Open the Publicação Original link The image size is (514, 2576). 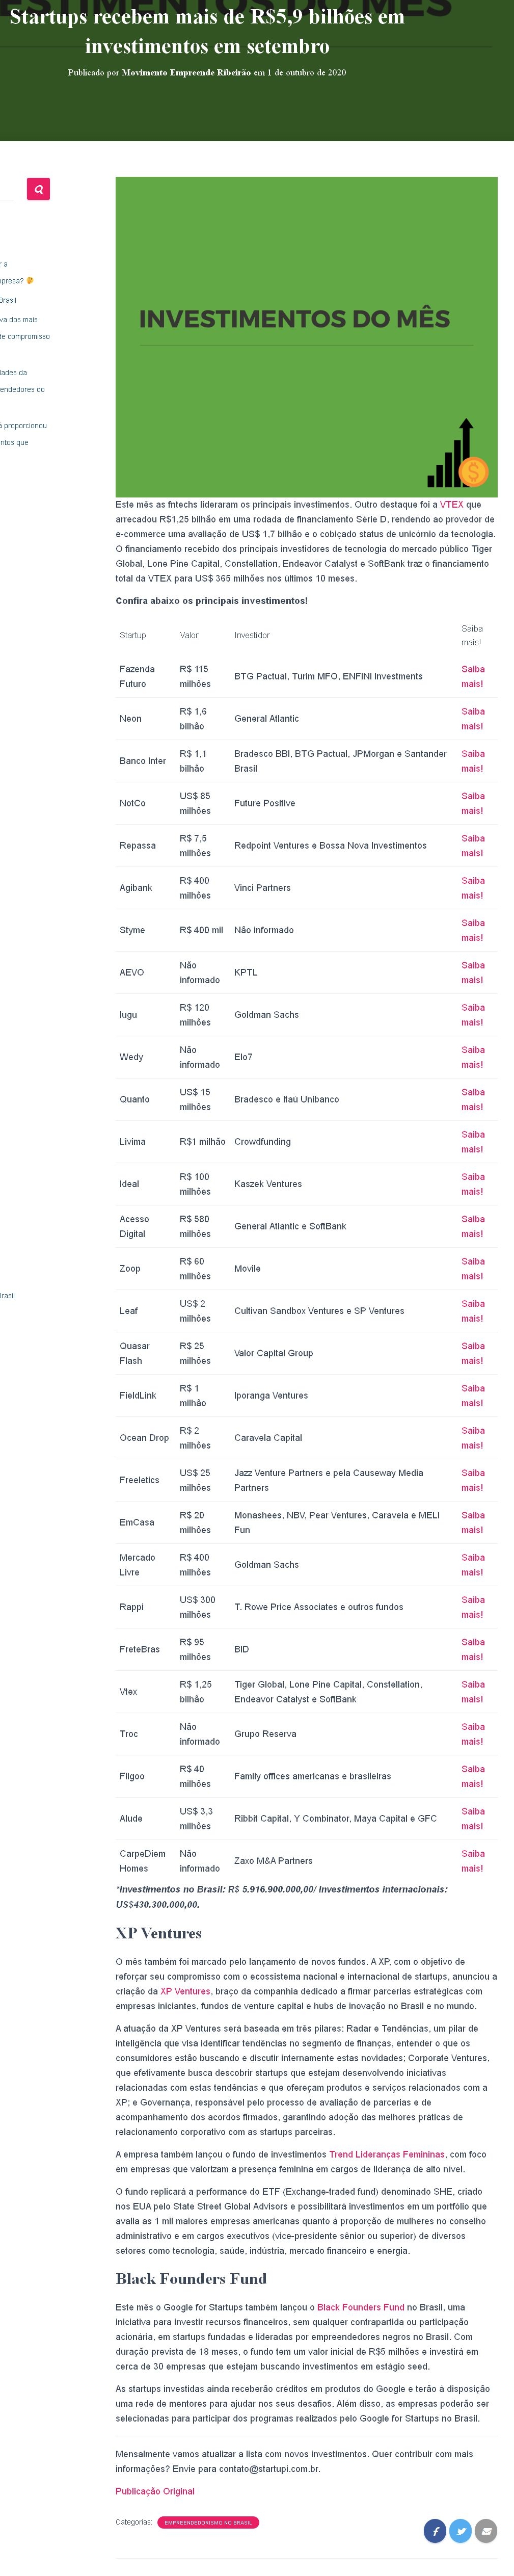(x=155, y=2491)
